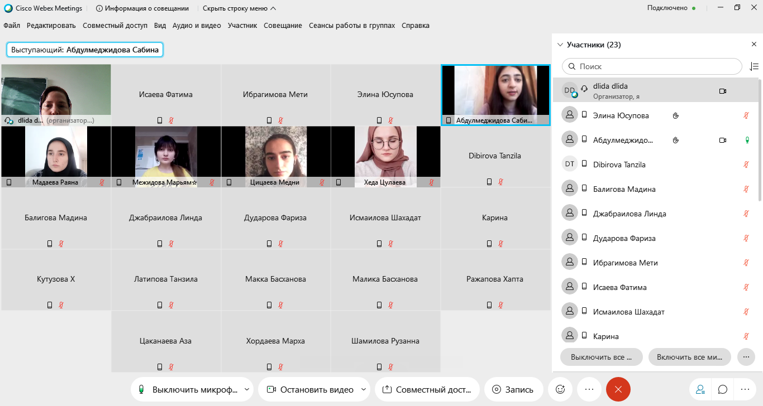The width and height of the screenshot is (763, 406).
Task: Start recording with the Запись button
Action: pos(513,390)
